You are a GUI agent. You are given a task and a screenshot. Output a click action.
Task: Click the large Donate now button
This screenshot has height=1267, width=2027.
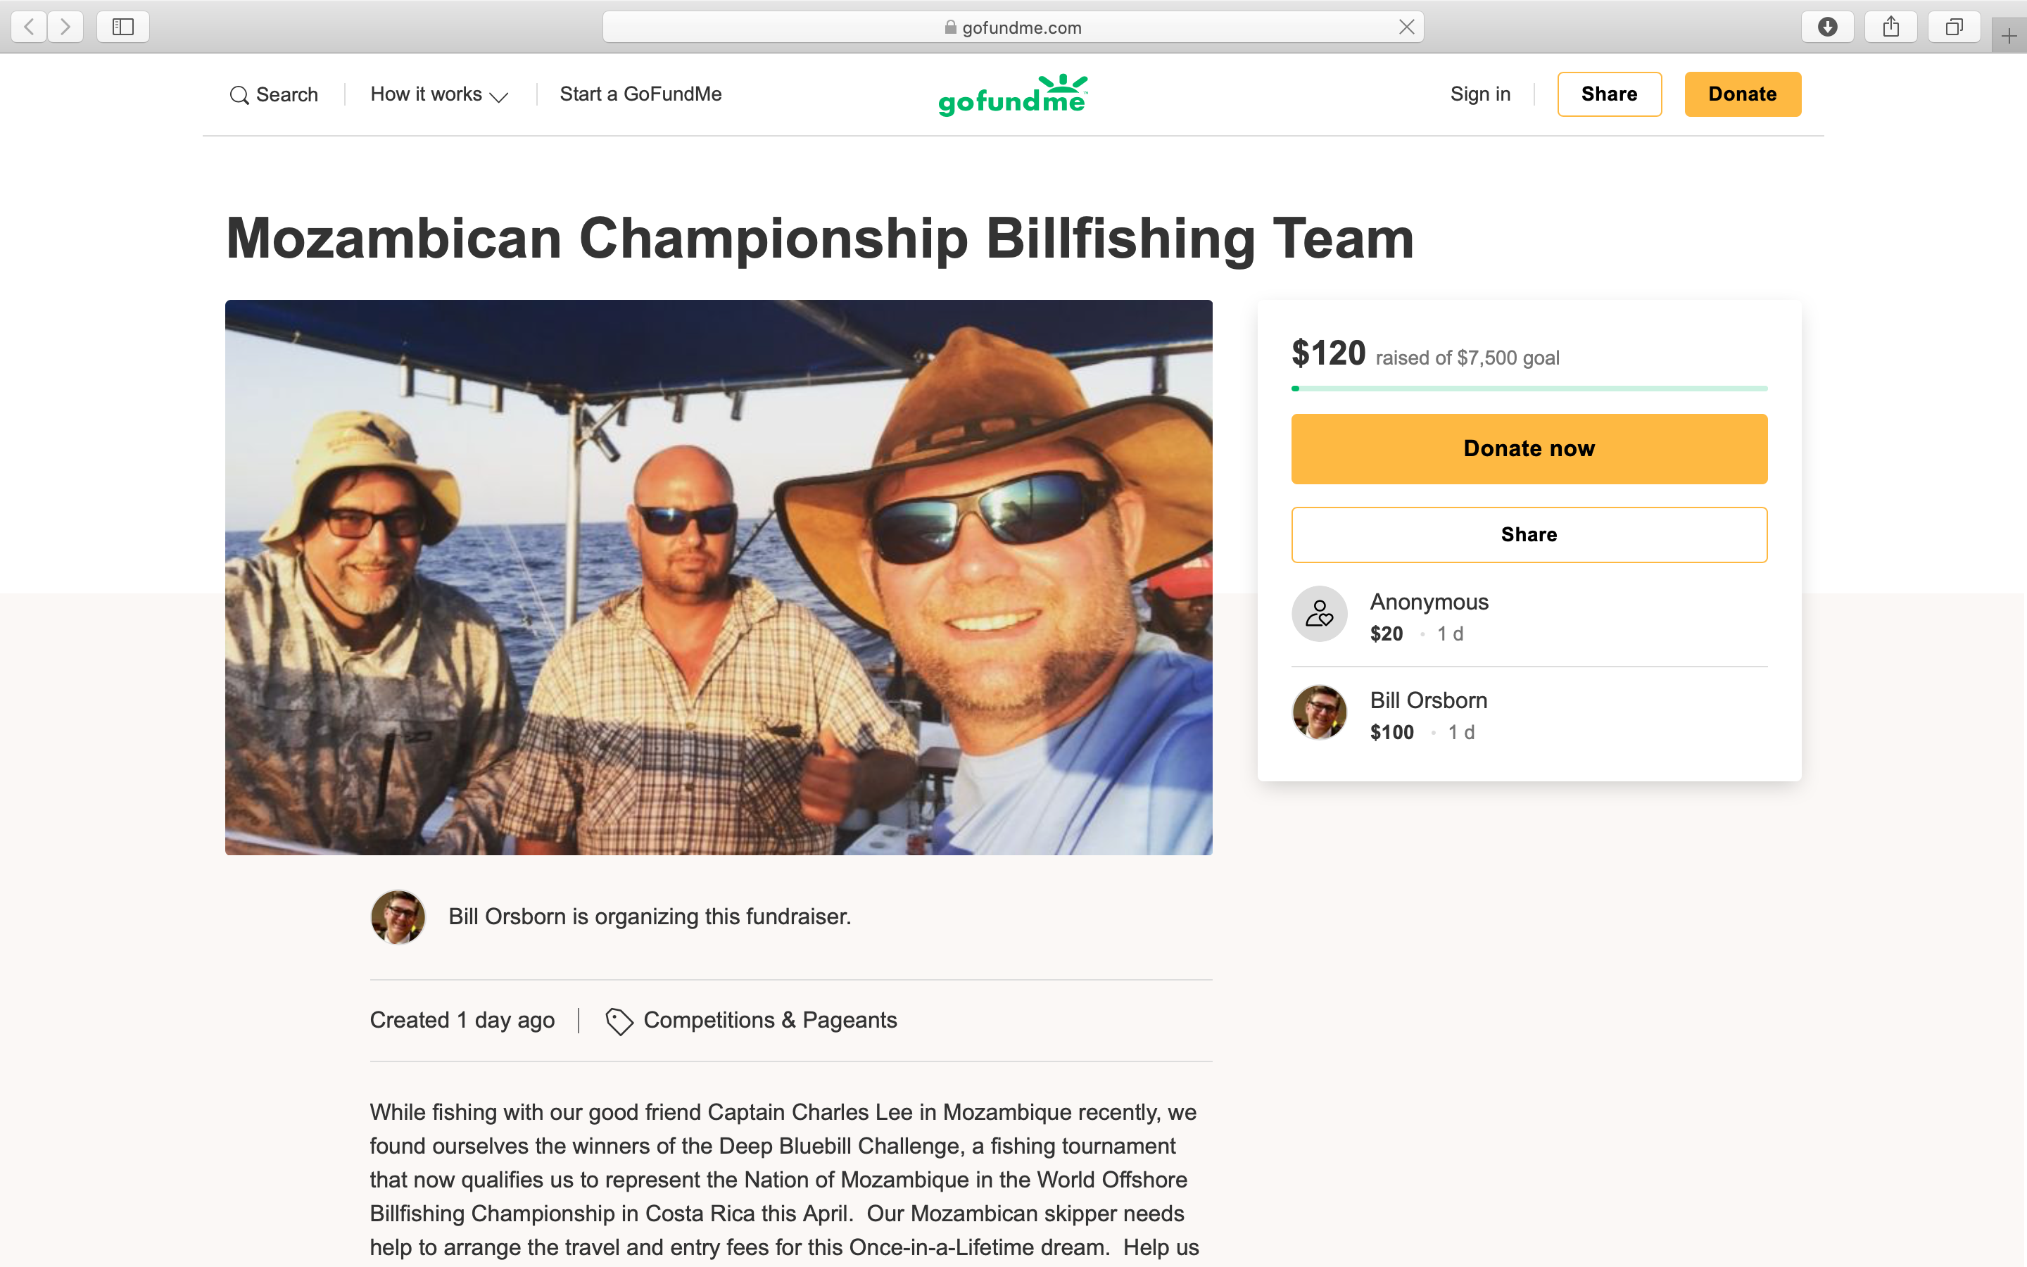pyautogui.click(x=1529, y=448)
